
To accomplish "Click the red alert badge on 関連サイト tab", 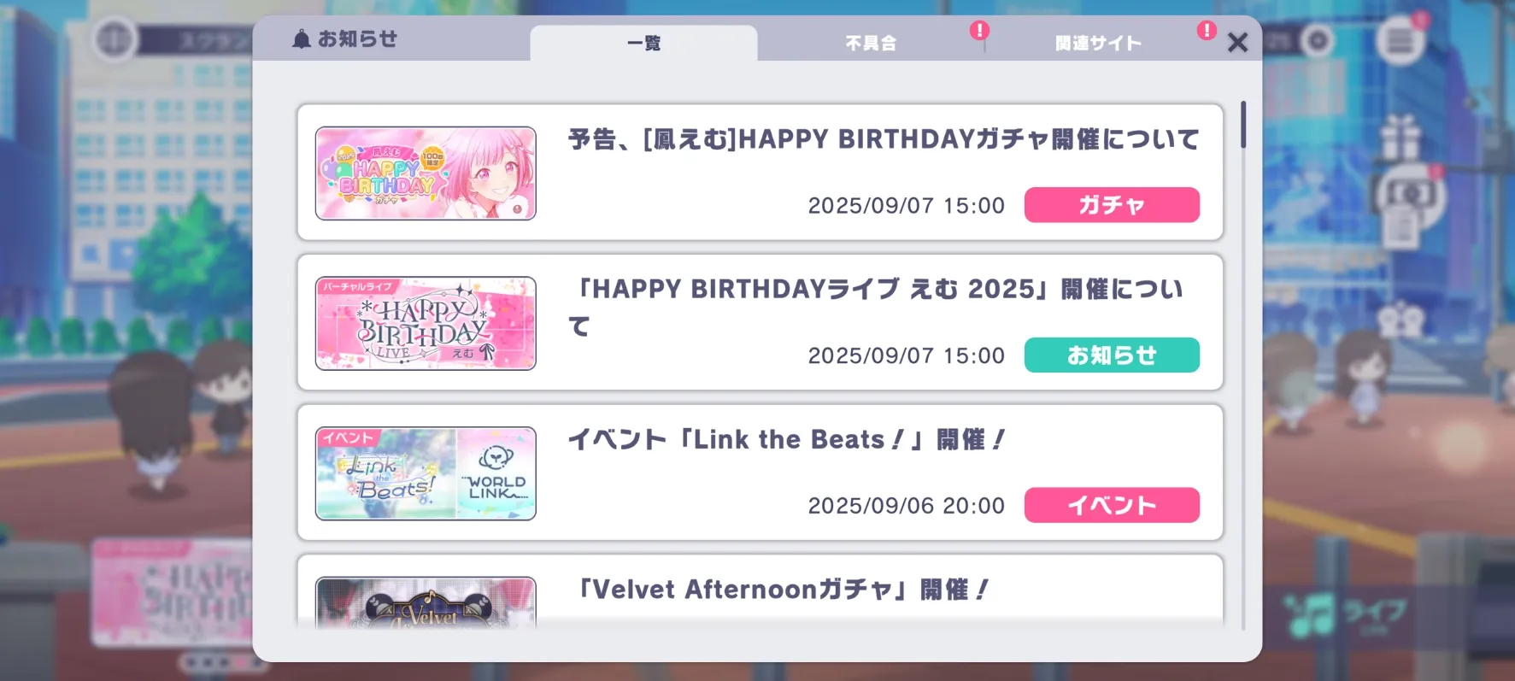I will pos(1207,31).
